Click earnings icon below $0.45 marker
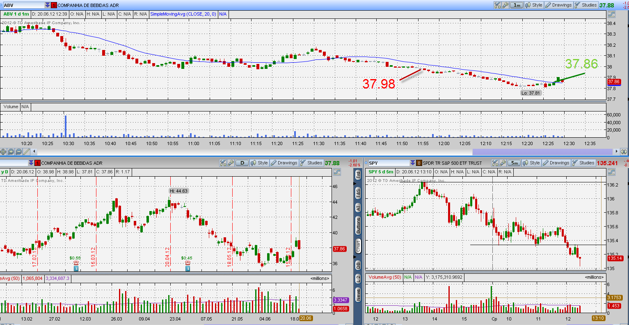This screenshot has height=325, width=629. point(188,268)
